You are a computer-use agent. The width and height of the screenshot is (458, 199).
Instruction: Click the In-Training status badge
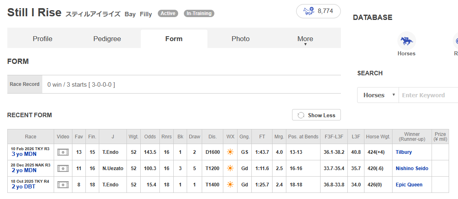tap(199, 13)
